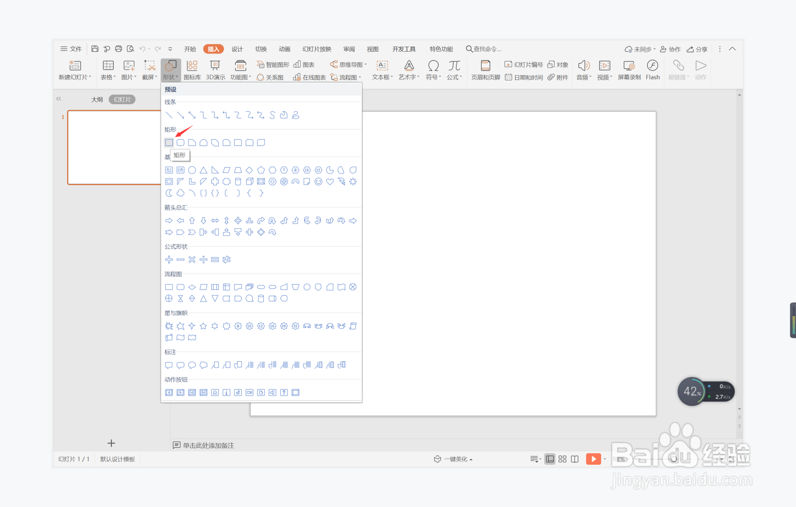Pick the heart shape from basic shapes
This screenshot has height=507, width=796.
(330, 182)
